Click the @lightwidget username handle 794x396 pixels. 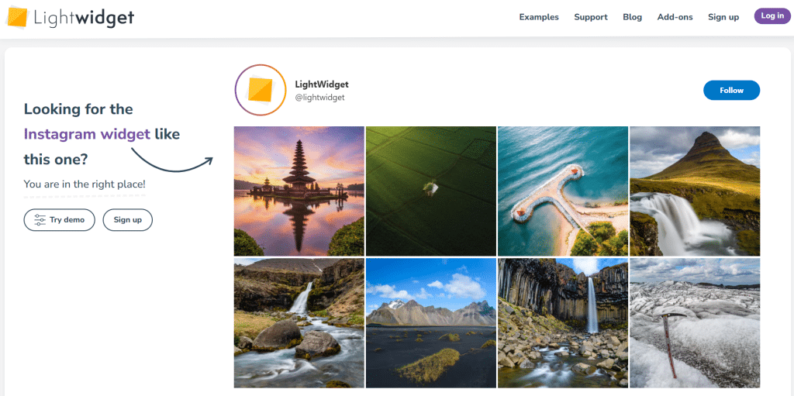click(319, 98)
